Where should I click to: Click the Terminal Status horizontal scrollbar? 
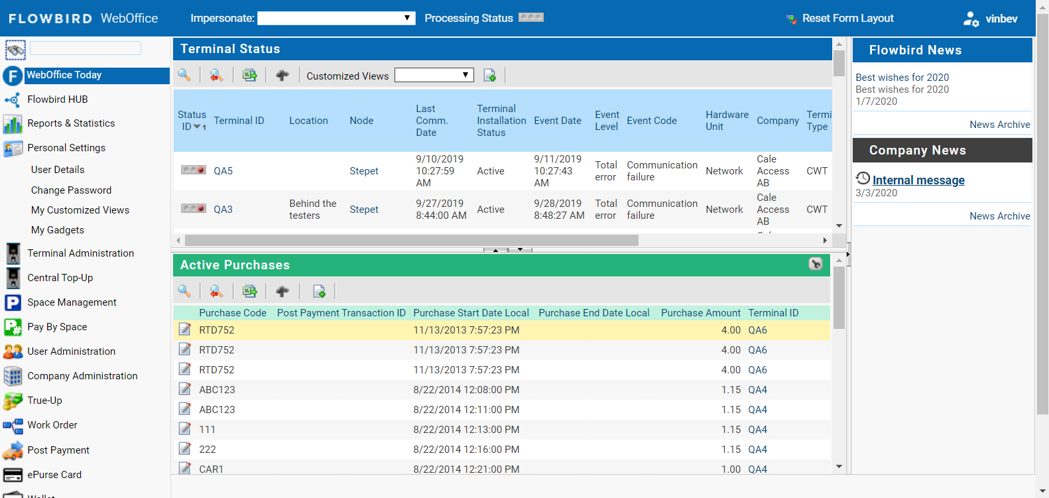(x=411, y=240)
